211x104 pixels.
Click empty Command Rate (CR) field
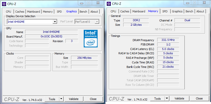tap(168, 71)
